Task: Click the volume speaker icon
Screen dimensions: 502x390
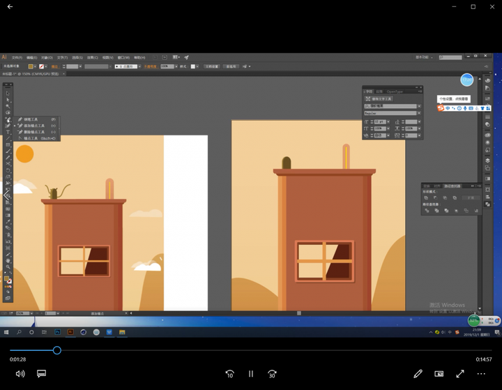Action: coord(20,374)
